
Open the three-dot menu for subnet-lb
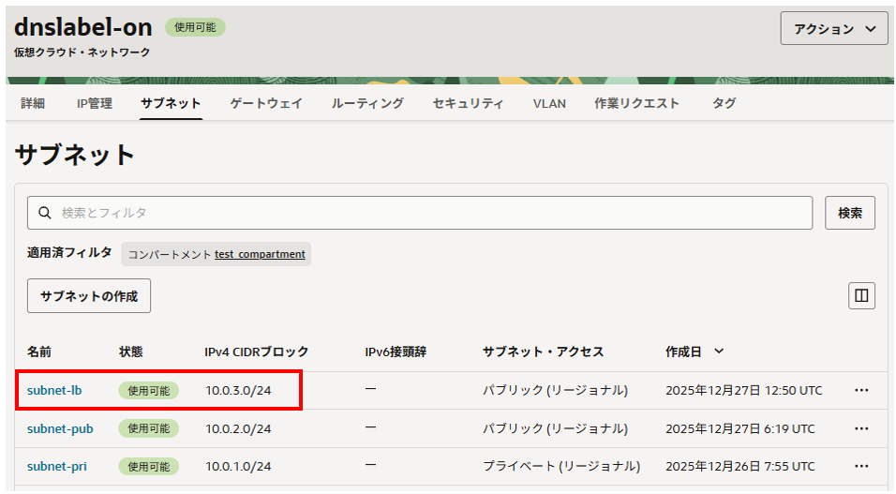coord(860,391)
